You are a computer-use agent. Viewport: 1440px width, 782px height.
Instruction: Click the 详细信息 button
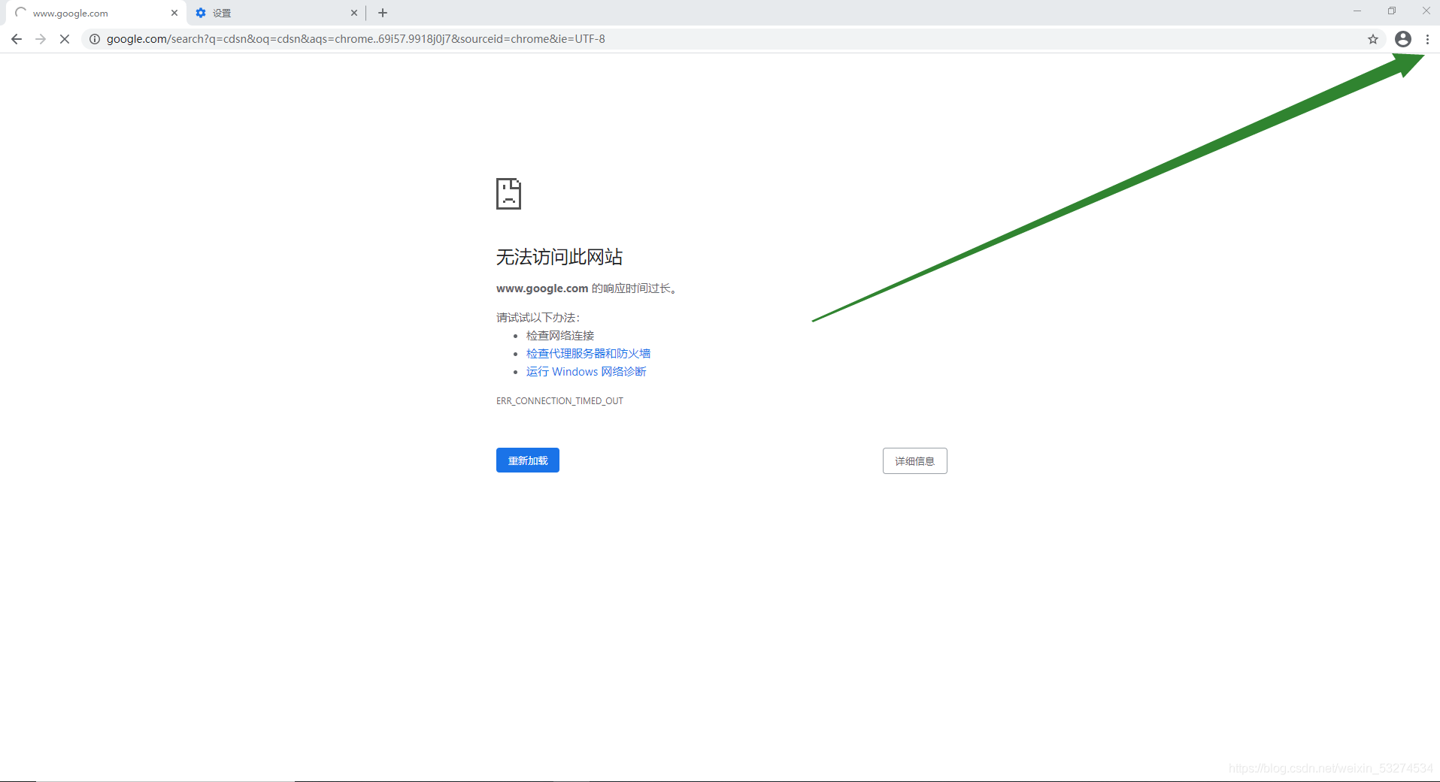(x=914, y=461)
